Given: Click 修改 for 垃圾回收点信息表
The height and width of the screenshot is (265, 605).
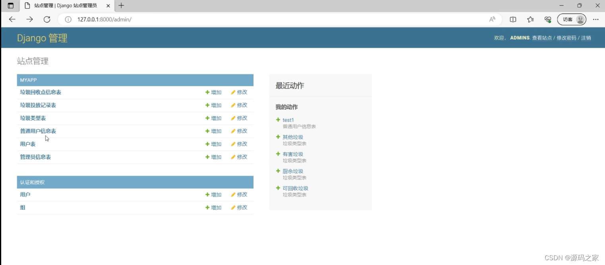Looking at the screenshot, I should click(x=239, y=92).
